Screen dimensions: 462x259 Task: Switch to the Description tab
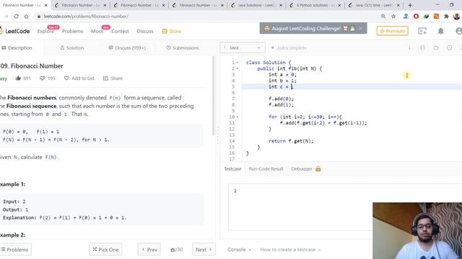[17, 47]
